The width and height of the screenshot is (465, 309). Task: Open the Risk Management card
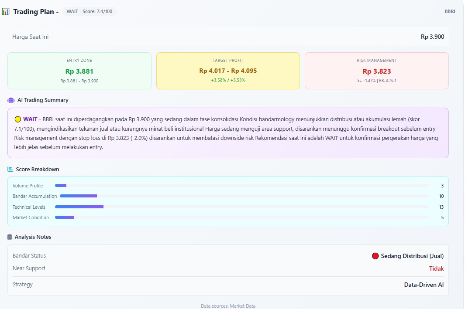coord(376,71)
